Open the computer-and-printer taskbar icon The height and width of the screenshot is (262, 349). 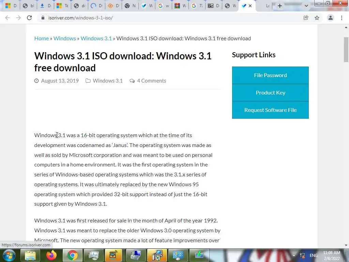point(136,255)
